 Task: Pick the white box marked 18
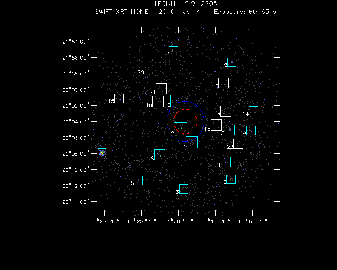[224, 83]
